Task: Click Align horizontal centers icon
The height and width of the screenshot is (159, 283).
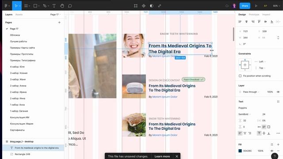Action: point(246,22)
